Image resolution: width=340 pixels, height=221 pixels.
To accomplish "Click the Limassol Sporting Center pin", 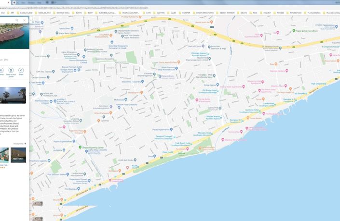I will coord(80,147).
